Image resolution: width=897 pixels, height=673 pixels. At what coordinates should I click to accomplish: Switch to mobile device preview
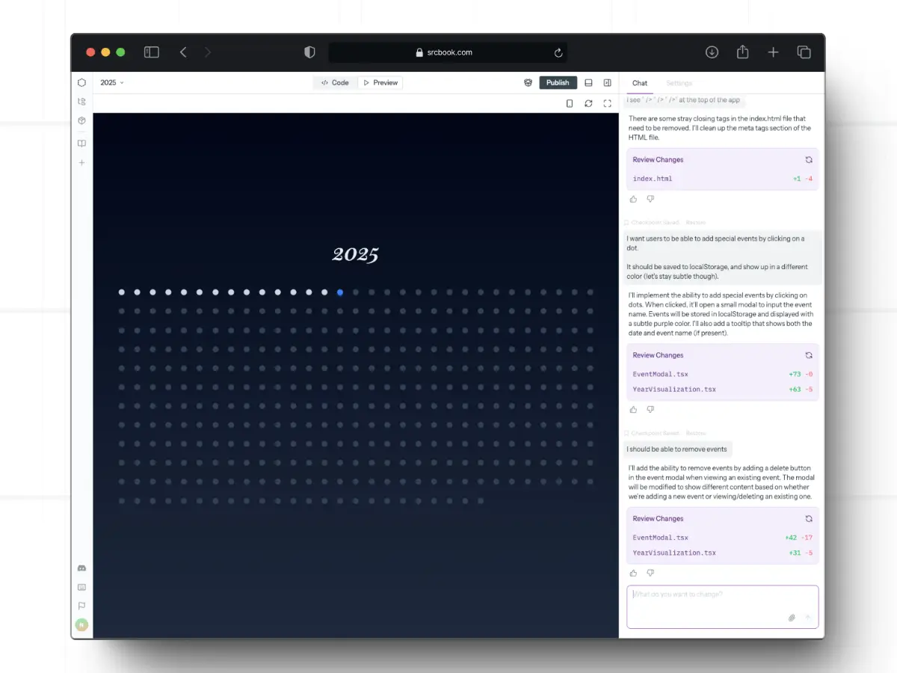click(570, 103)
